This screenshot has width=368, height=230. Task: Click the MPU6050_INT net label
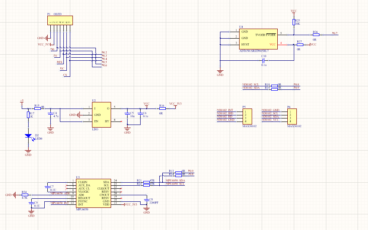pyautogui.click(x=59, y=203)
